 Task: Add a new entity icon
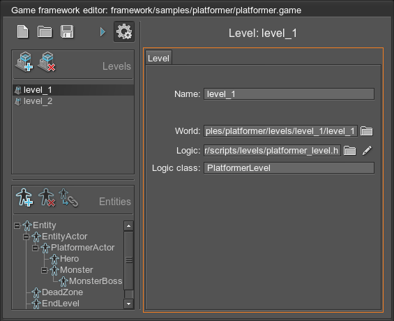(x=24, y=197)
